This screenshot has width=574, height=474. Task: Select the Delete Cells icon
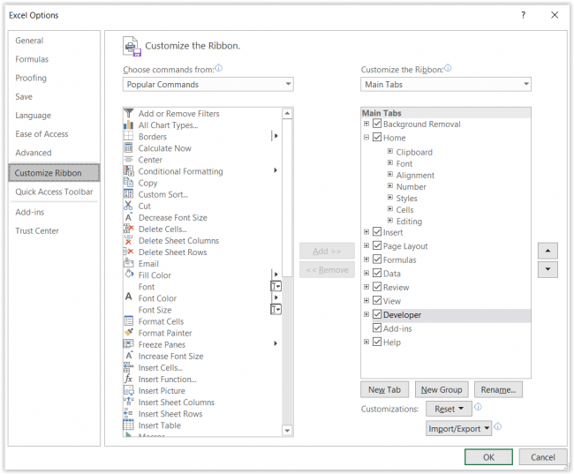point(129,229)
